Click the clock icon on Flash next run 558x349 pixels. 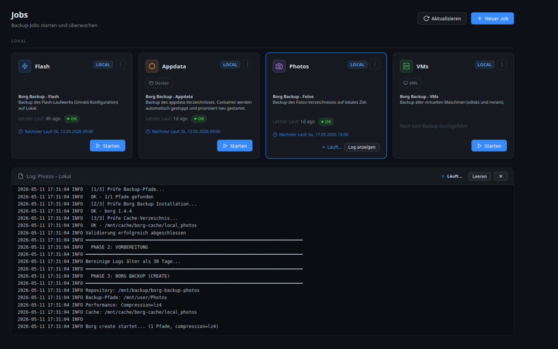pyautogui.click(x=21, y=132)
